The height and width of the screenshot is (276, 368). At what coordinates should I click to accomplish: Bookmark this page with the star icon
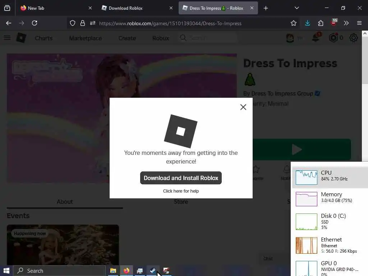293,23
